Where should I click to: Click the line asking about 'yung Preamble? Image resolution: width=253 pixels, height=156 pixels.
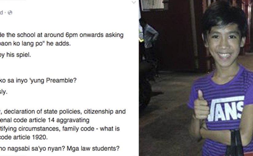coord(38,80)
